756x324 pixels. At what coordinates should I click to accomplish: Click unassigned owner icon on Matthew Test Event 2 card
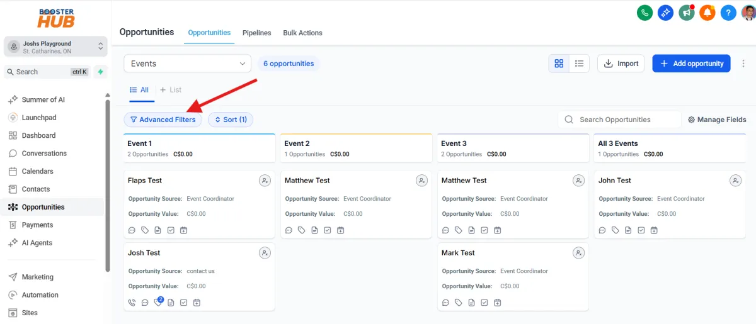pos(422,181)
